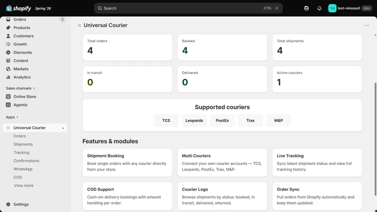Viewport: 377px width, 212px height.
Task: Select the Trax courier chip
Action: pos(250,121)
